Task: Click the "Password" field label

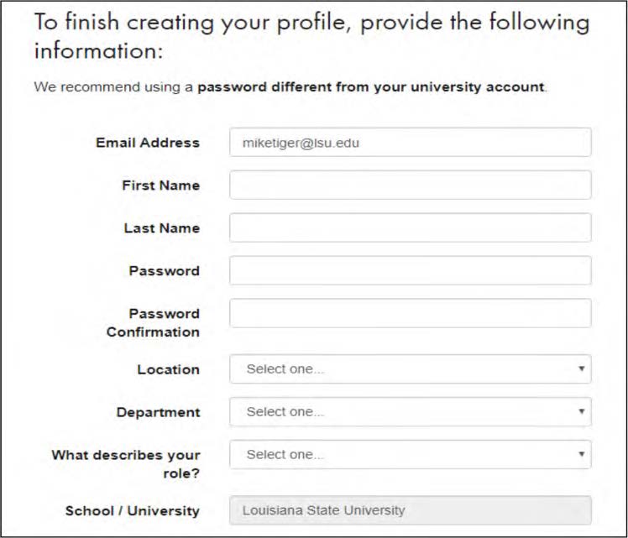Action: tap(164, 270)
